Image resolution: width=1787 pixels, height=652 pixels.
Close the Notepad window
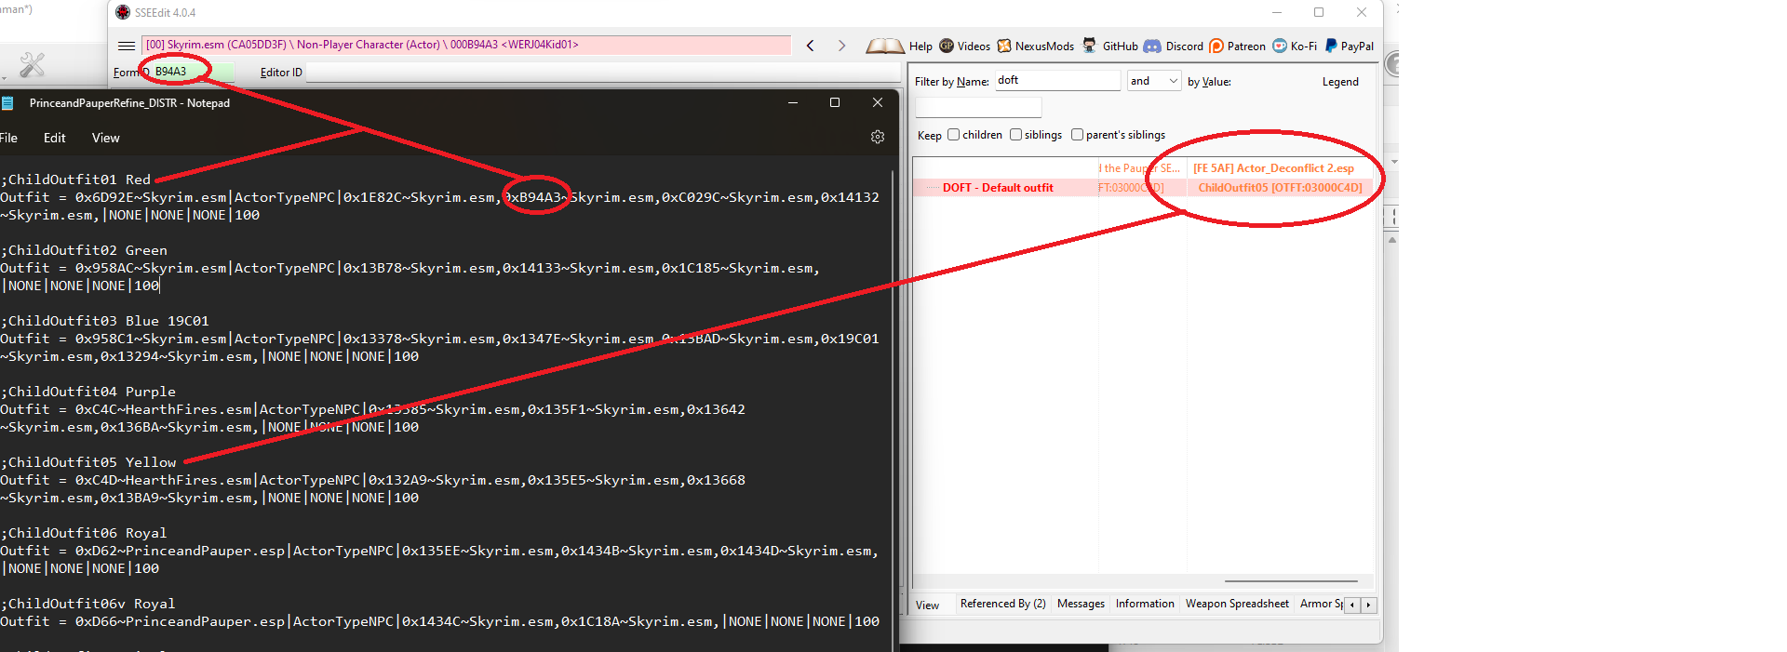(877, 102)
